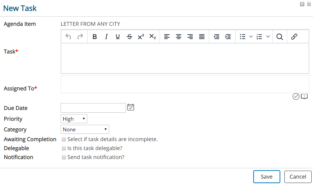Enable the Awaiting Completion checkbox
313x184 pixels.
click(x=64, y=139)
